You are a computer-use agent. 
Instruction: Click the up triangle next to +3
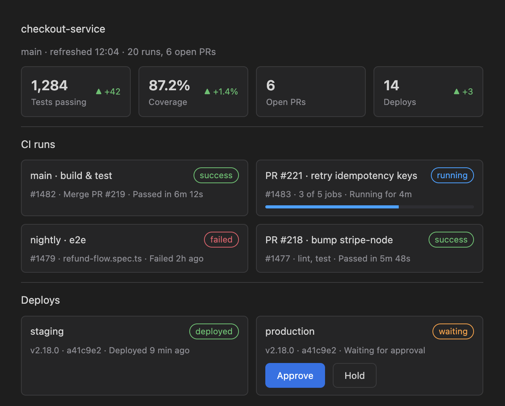(457, 91)
